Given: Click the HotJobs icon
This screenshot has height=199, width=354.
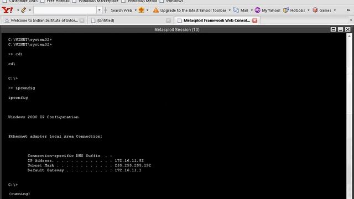Looking at the screenshot, I should click(x=286, y=10).
